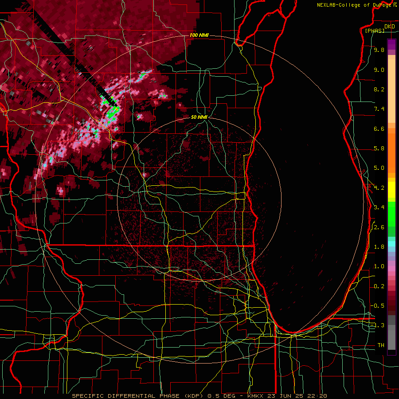Click the 1.8 legend value
This screenshot has width=399, height=399.
point(379,247)
